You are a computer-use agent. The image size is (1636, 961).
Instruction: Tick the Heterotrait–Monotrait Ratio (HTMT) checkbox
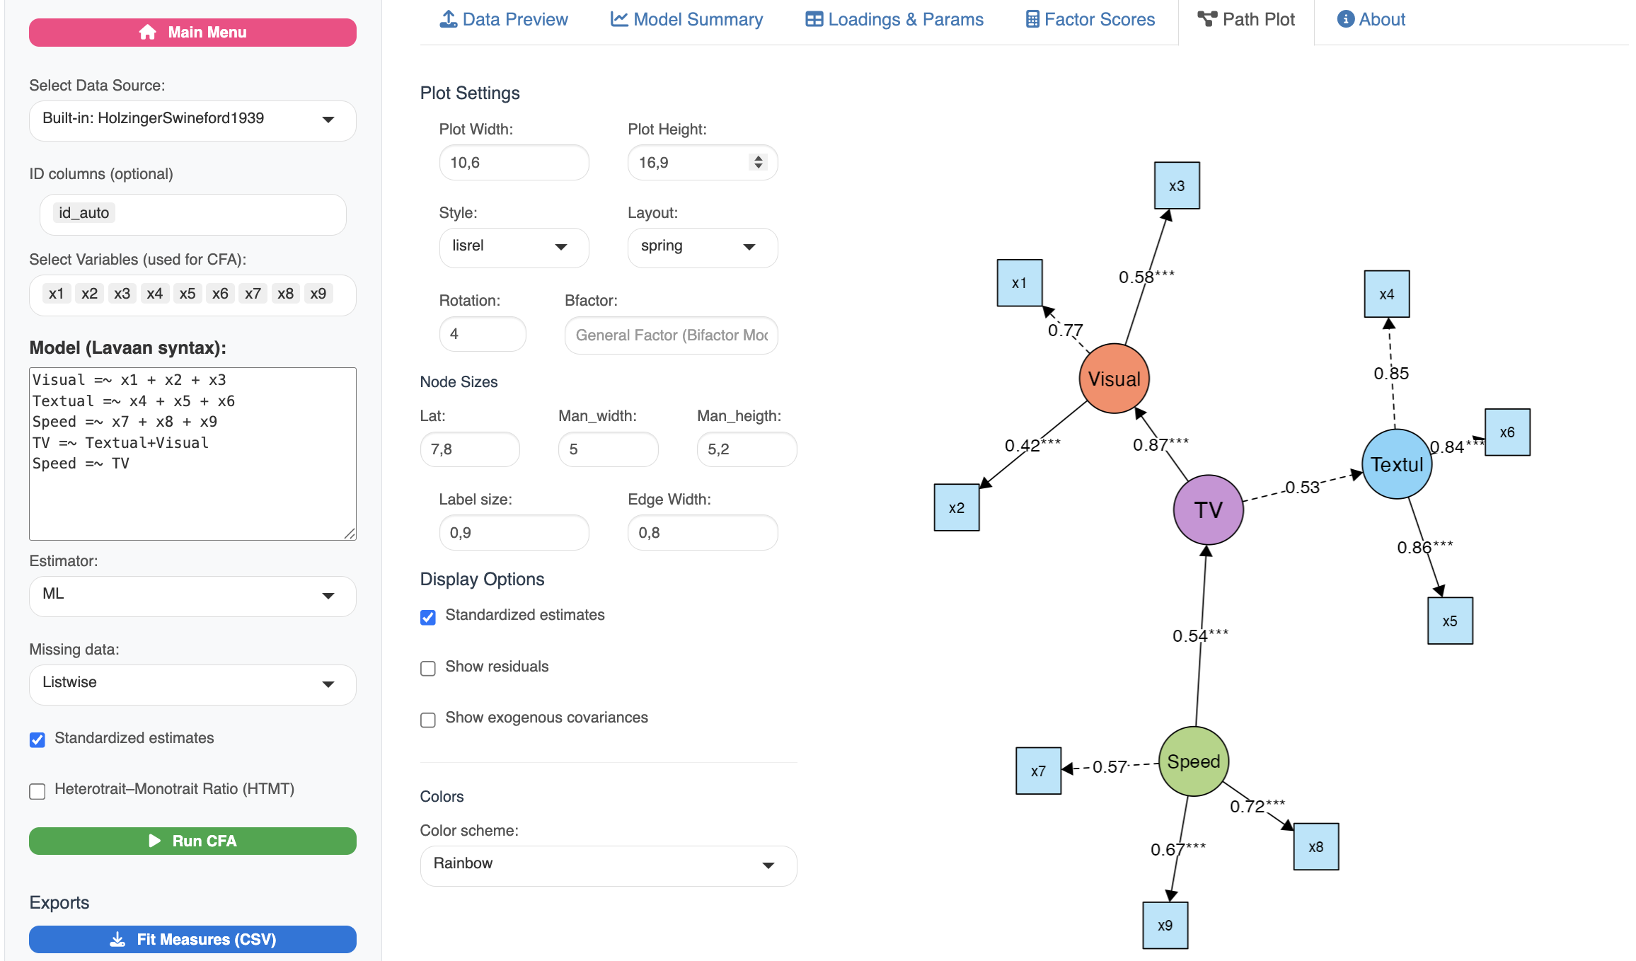pos(38,790)
